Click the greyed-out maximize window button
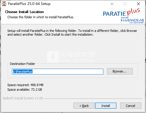146x113 pixels. point(125,4)
